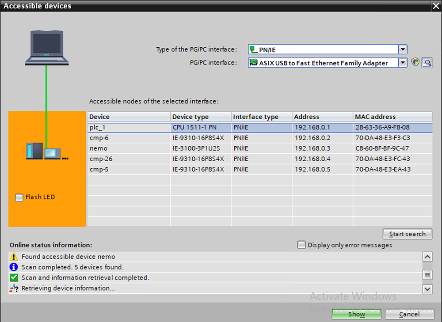Click the Found accessible device nemo message
This screenshot has height=322, width=442.
coord(68,257)
